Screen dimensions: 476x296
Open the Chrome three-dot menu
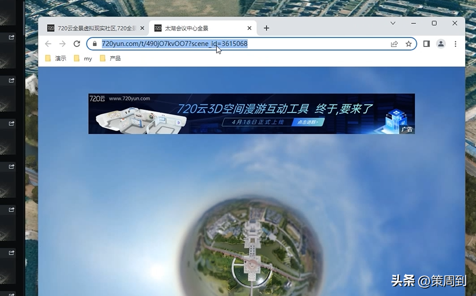coord(455,44)
